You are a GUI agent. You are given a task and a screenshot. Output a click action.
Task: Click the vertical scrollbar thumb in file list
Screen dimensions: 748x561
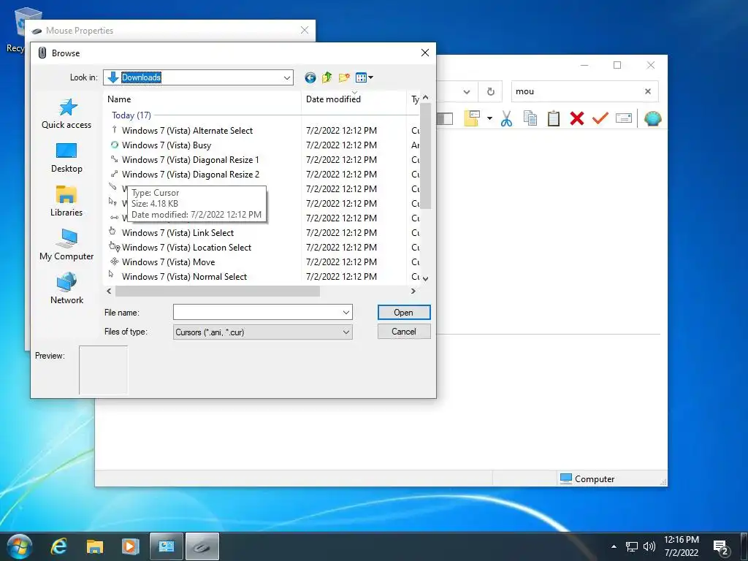[426, 156]
